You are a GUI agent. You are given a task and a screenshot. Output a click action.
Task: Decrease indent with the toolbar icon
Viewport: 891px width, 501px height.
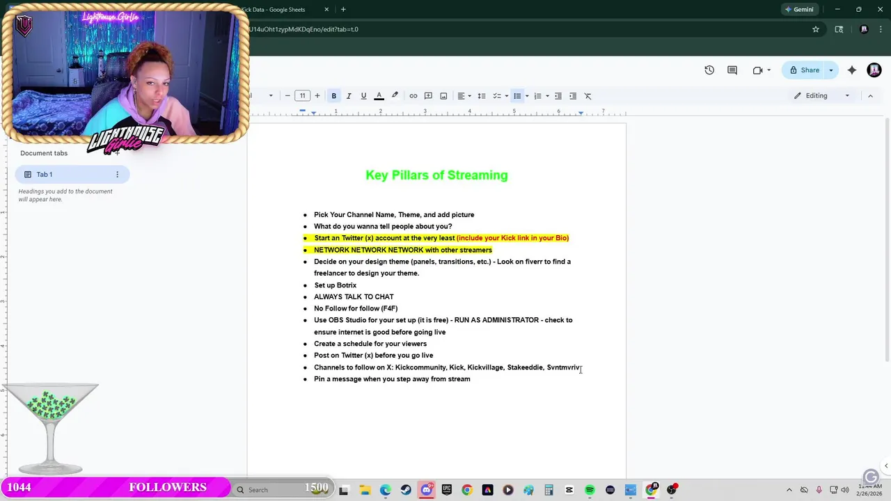tap(558, 96)
